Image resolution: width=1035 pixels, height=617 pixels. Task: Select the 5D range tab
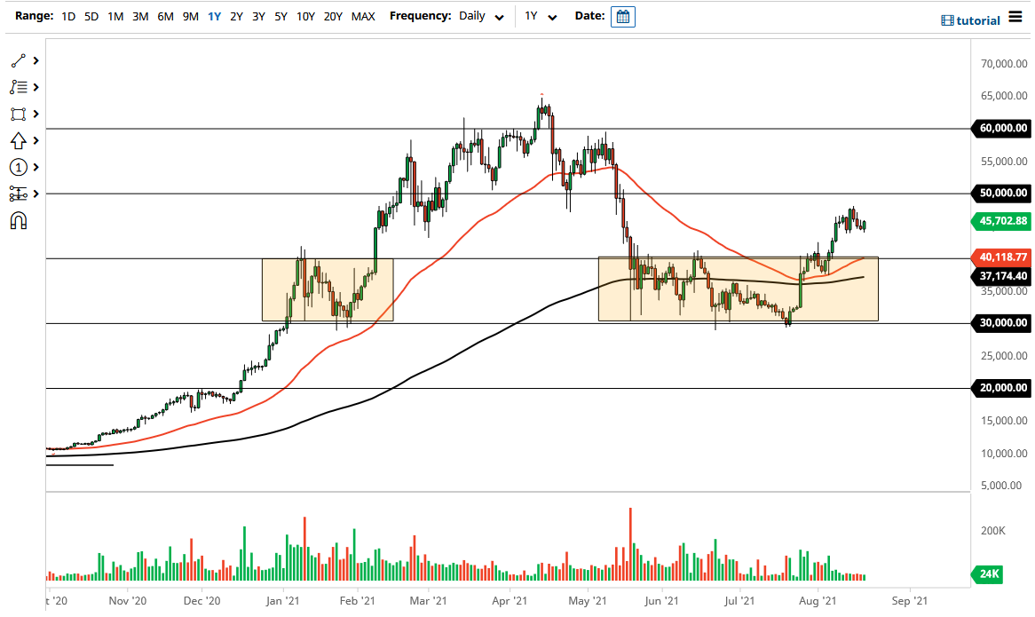(91, 16)
